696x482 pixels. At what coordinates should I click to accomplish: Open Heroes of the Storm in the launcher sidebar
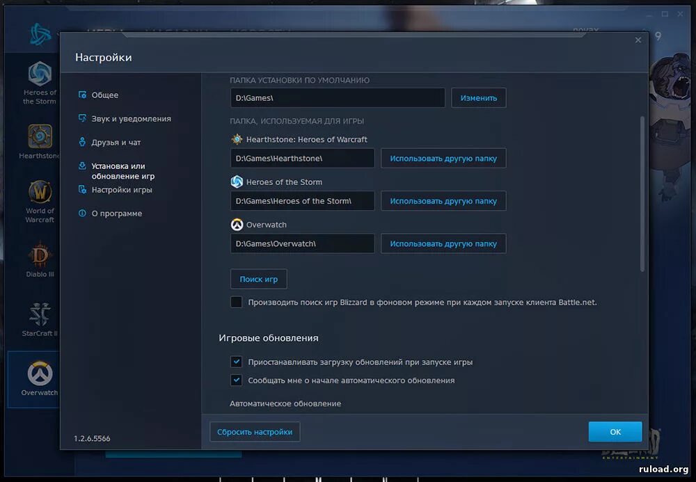coord(40,83)
